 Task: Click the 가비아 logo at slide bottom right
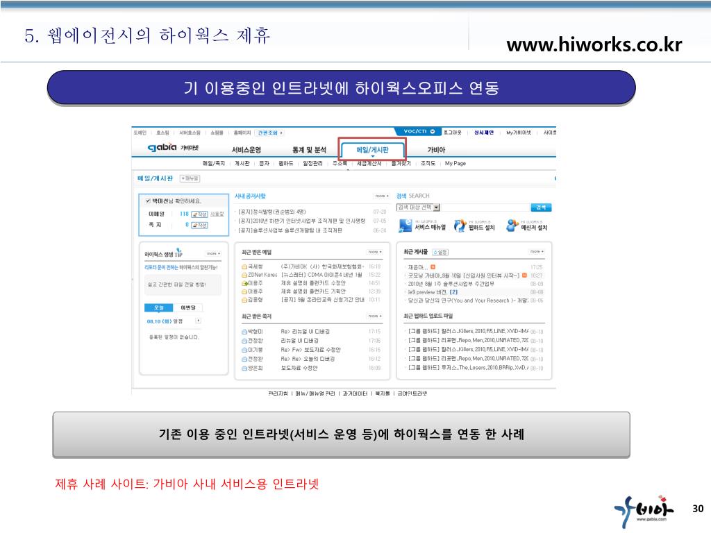tap(645, 511)
